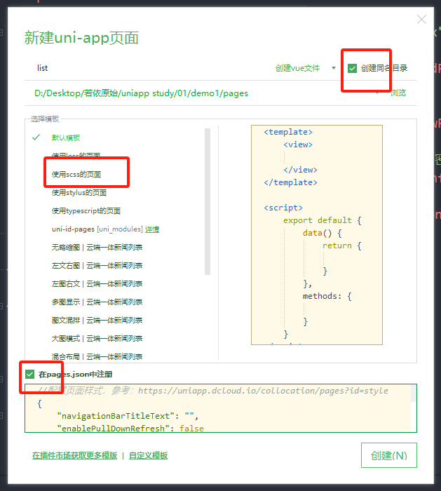Open the 自定义模板 link
The image size is (441, 491).
[x=149, y=455]
